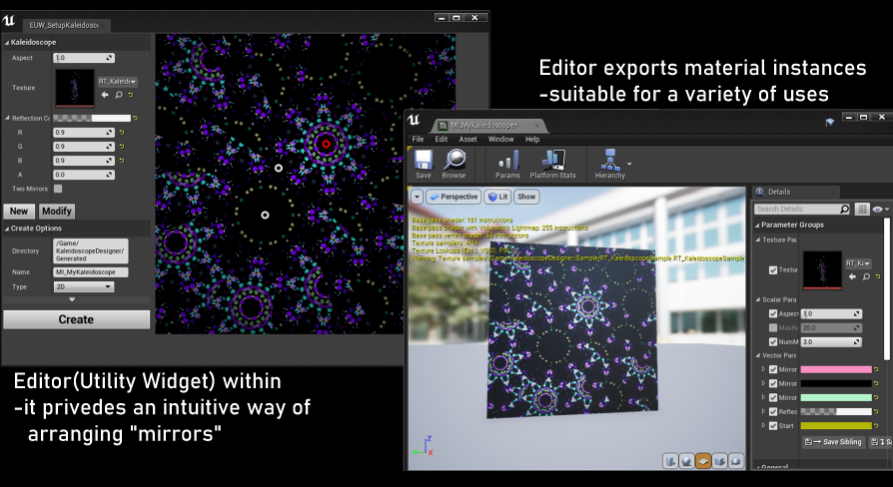This screenshot has width=893, height=487.
Task: Open the Window menu
Action: coord(500,139)
